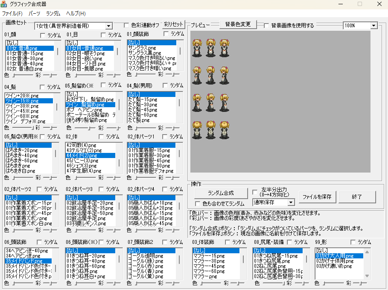The height and width of the screenshot is (290, 388).
Task: Open the ファイル(F) menu
Action: pyautogui.click(x=12, y=14)
